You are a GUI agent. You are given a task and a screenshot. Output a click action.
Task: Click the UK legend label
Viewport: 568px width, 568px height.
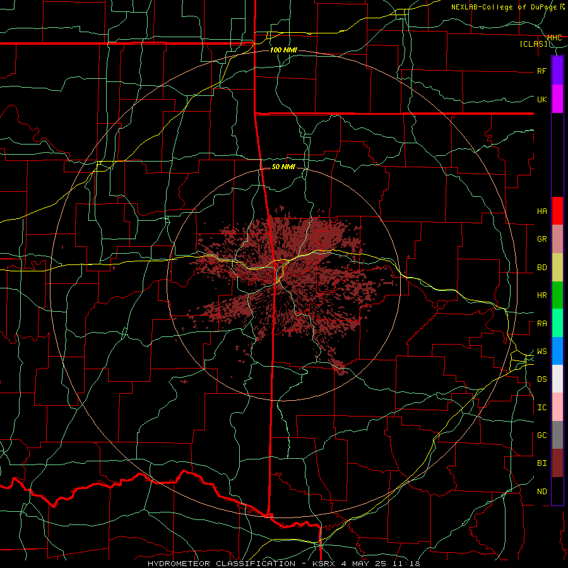pos(541,99)
